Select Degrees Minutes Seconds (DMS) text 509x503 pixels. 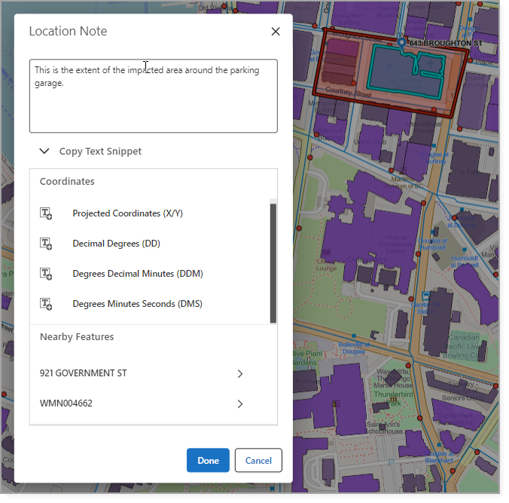(137, 304)
